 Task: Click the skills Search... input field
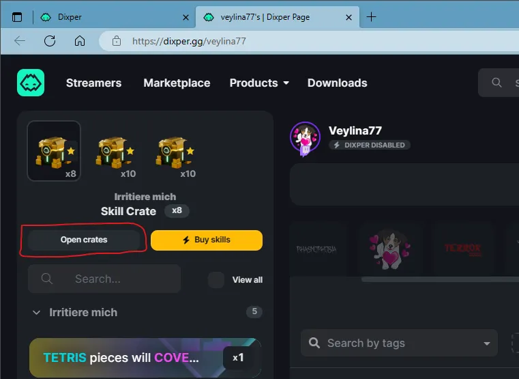click(x=104, y=279)
